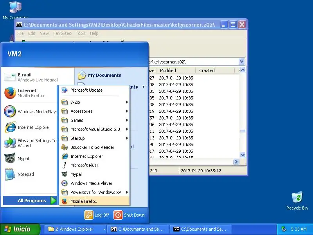Click status bar date 2017-04-29 10:35:12
313x235 pixels.
(x=201, y=171)
